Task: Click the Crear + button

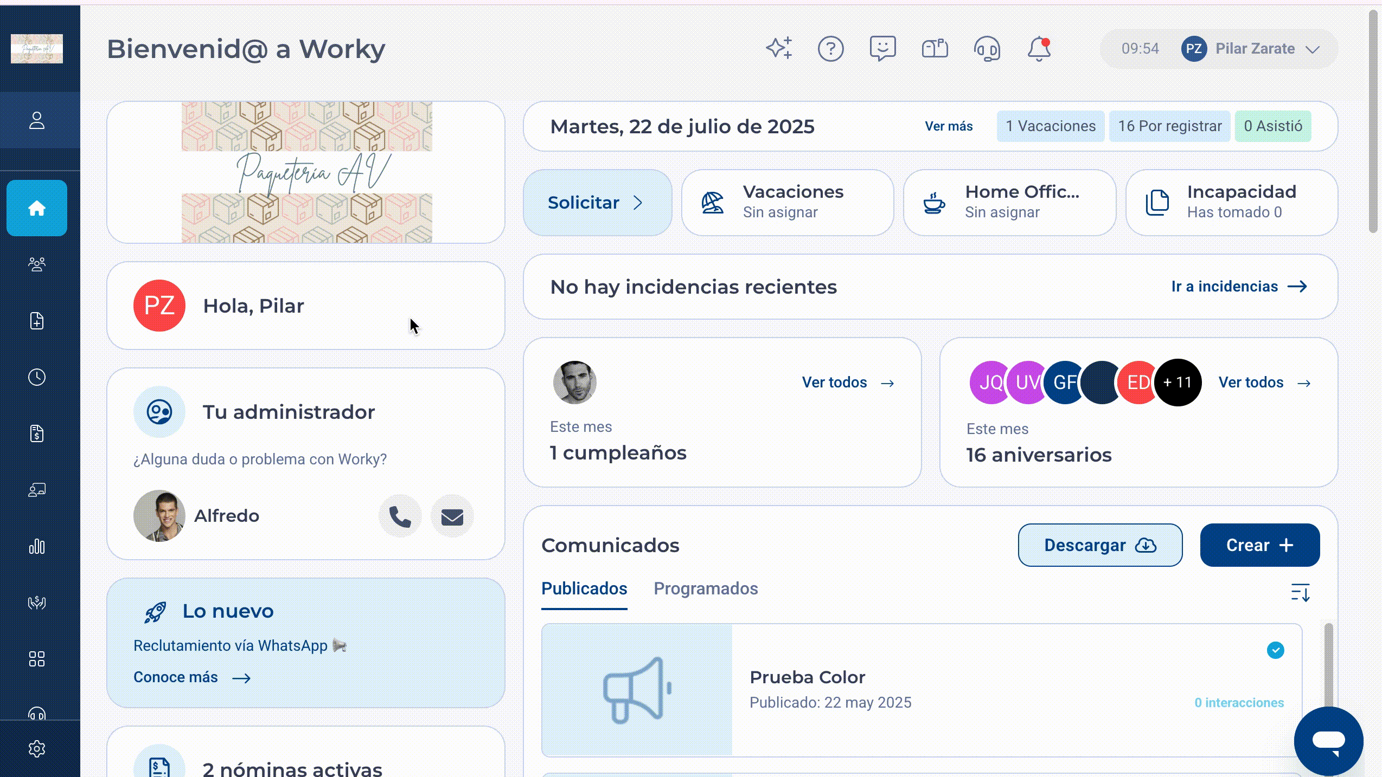Action: tap(1259, 545)
